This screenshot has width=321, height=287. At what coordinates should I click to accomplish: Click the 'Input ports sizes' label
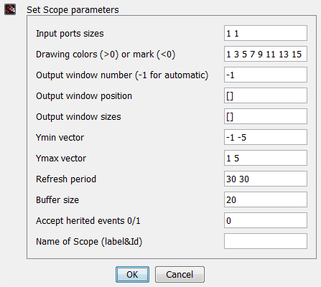point(70,34)
